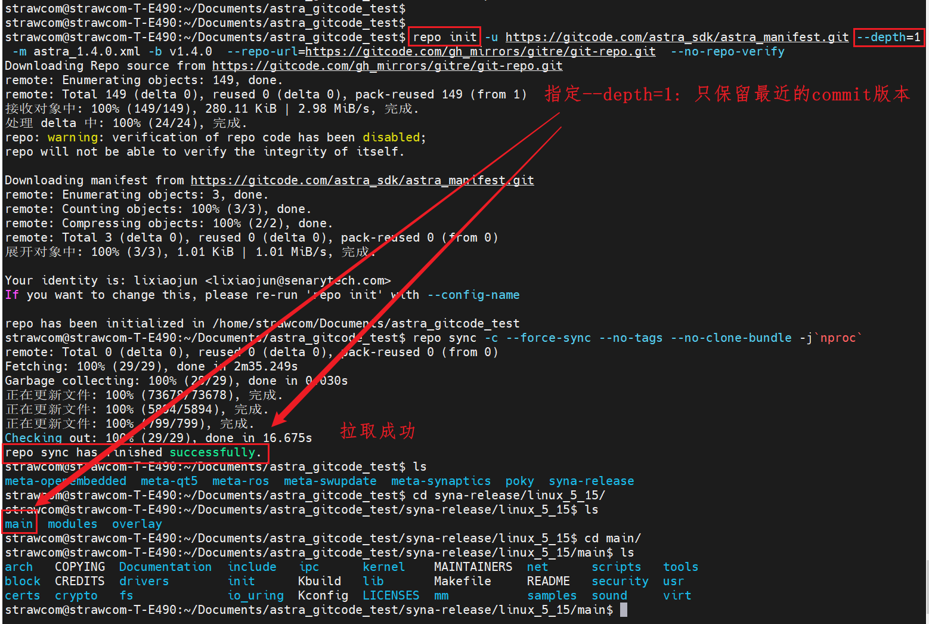Click the 'Garbage collecting: 100%' line

click(176, 381)
